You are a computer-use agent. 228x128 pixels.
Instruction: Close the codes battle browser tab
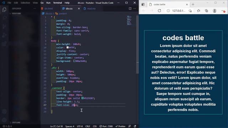pos(187,5)
